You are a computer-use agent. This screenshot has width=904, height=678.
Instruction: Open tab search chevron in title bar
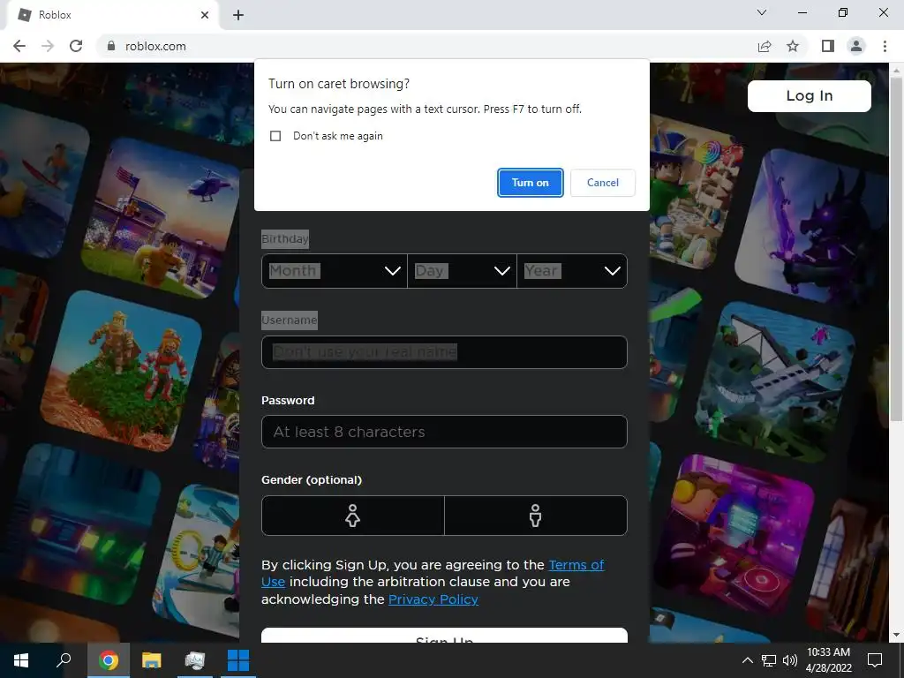pyautogui.click(x=762, y=12)
